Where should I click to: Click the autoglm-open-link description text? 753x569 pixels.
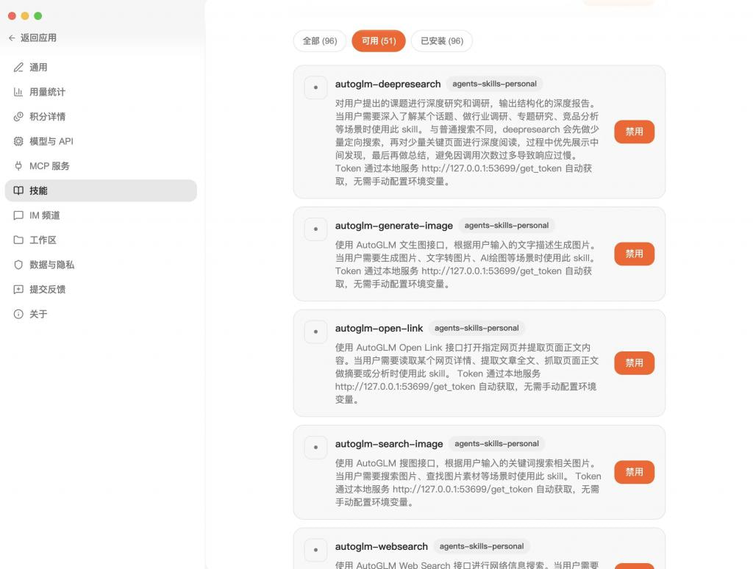tap(467, 373)
